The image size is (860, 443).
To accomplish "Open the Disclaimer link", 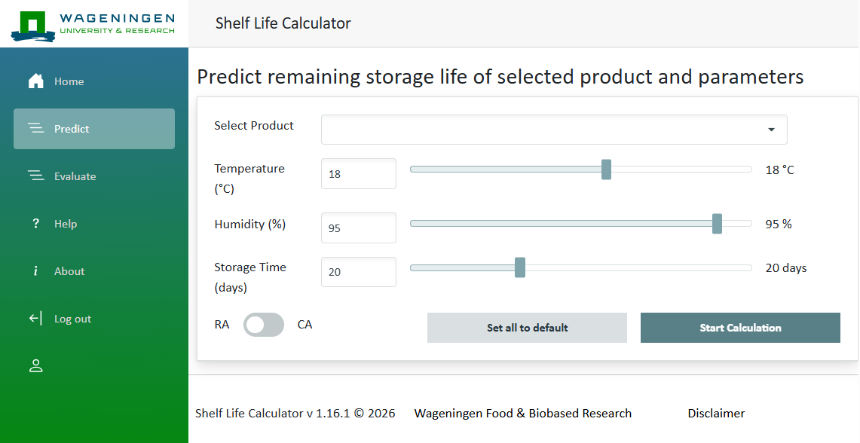I will (x=716, y=413).
